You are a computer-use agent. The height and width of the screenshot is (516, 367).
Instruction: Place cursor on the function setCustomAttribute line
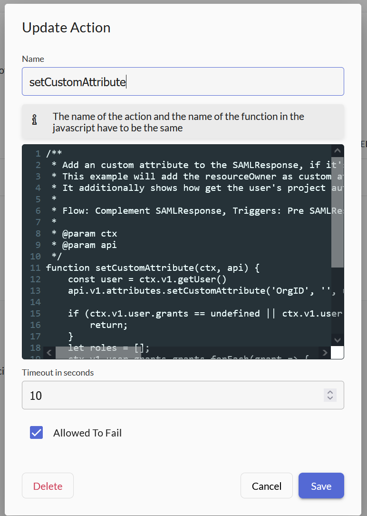click(x=152, y=268)
